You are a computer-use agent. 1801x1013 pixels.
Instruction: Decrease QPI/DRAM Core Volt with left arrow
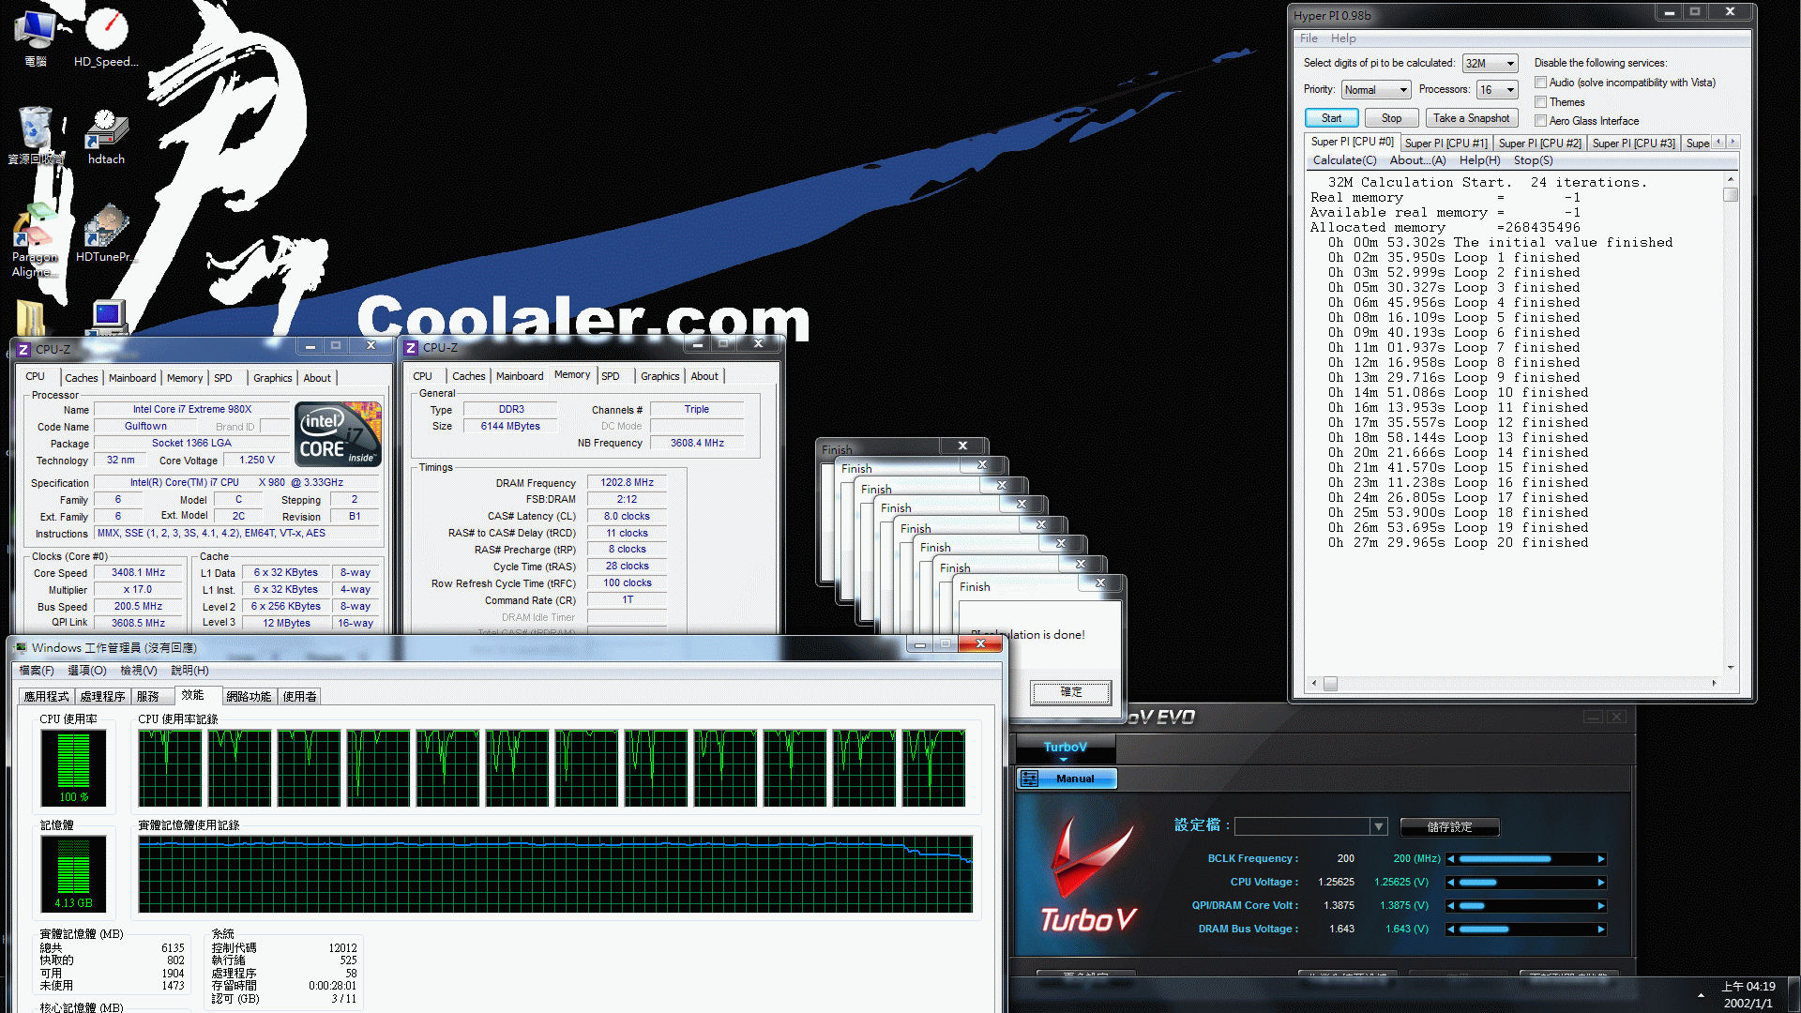point(1451,906)
